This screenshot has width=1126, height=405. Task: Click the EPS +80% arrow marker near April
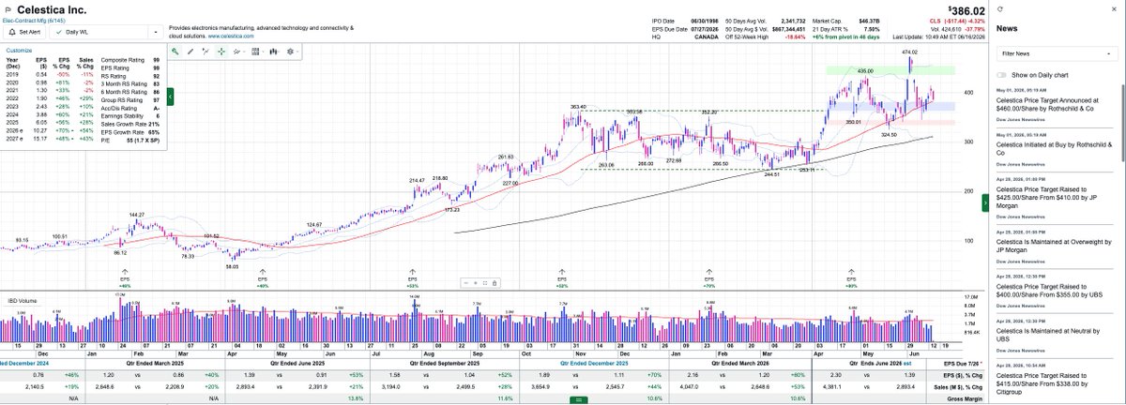(852, 277)
